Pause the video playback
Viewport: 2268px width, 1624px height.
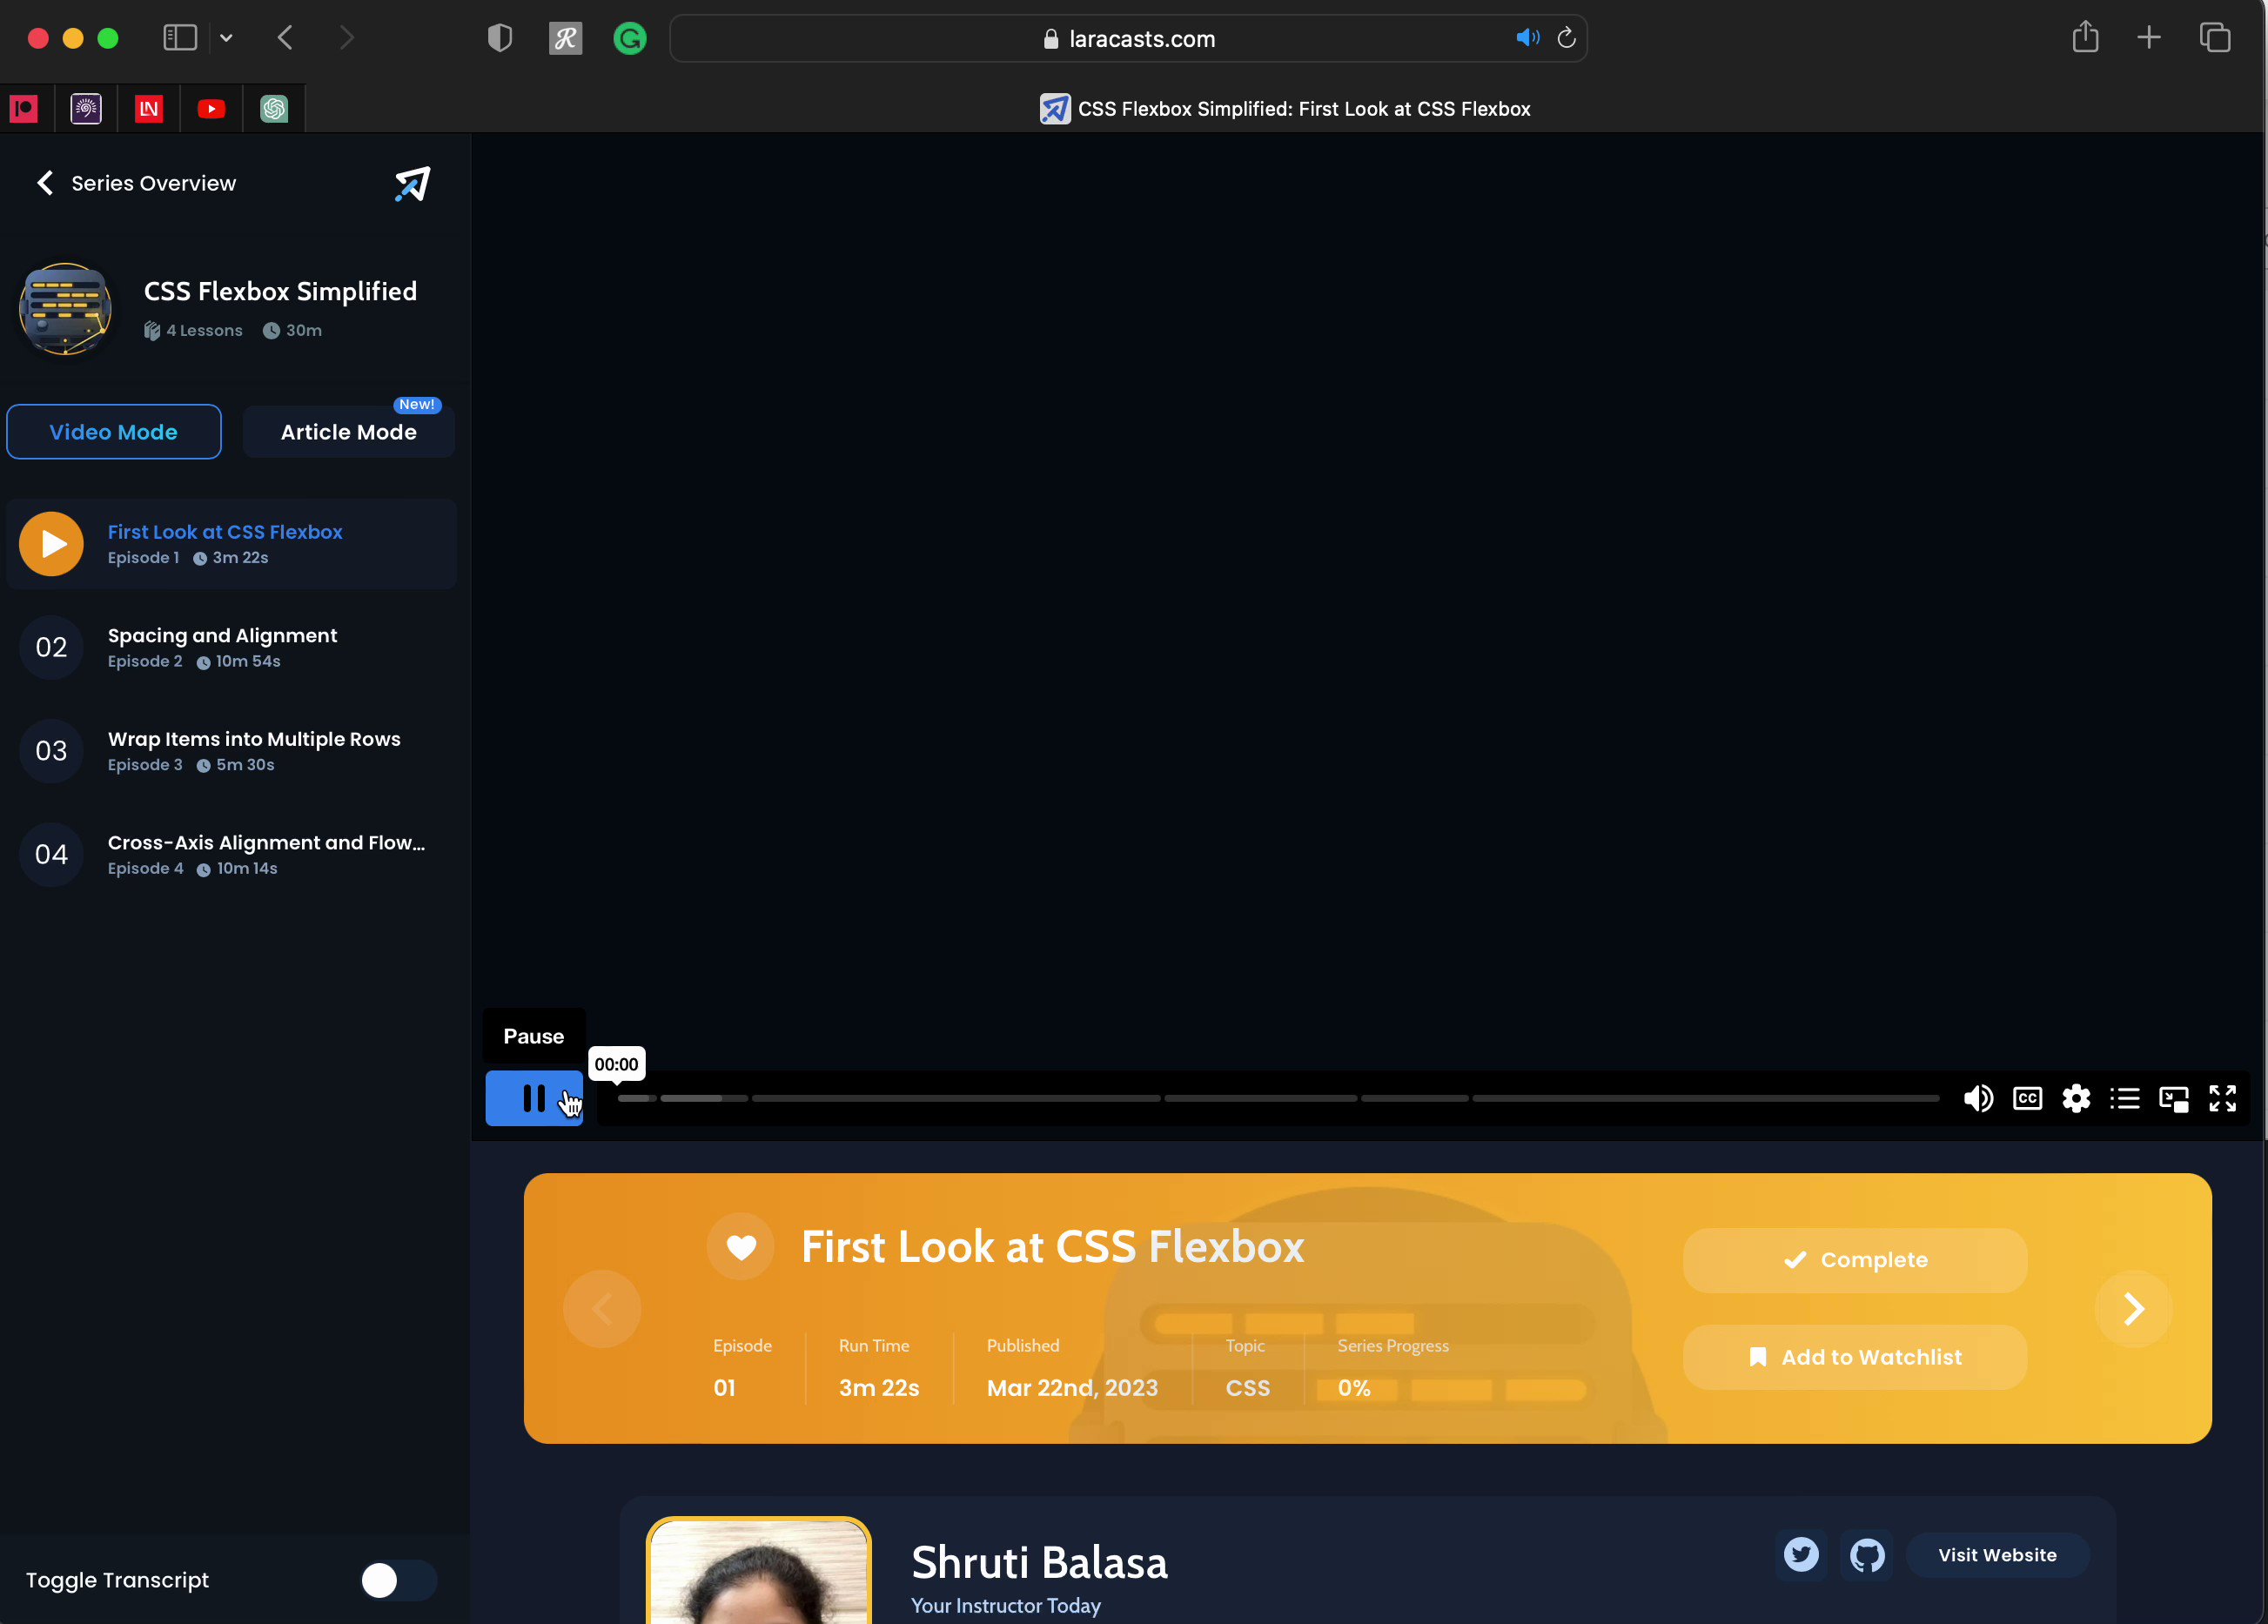click(534, 1098)
